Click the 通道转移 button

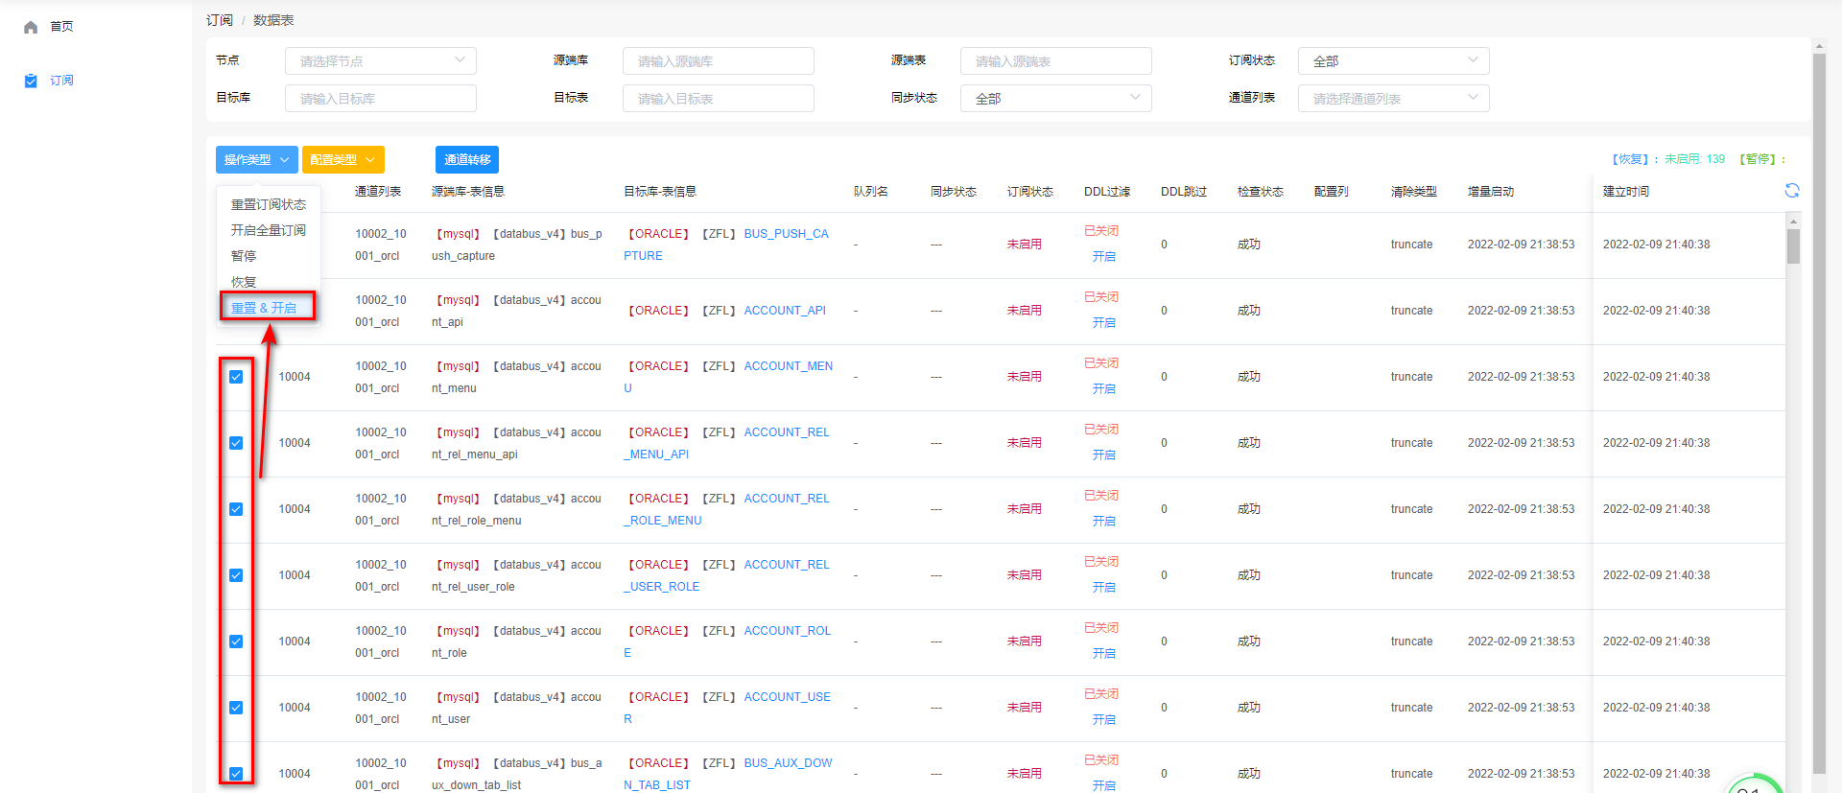click(x=467, y=160)
